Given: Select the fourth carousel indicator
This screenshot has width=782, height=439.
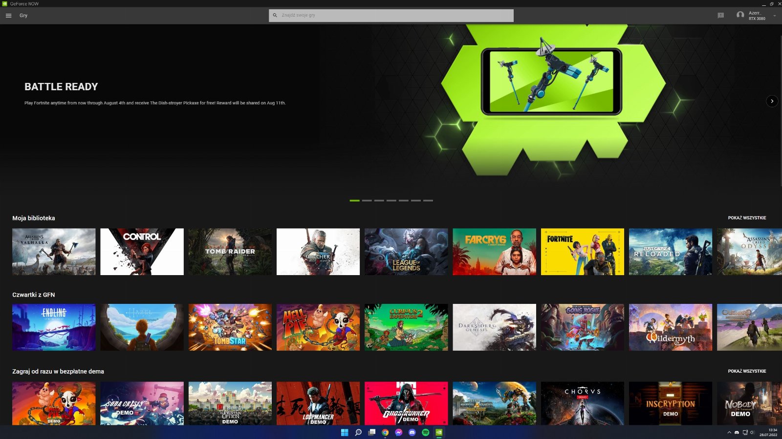Looking at the screenshot, I should pyautogui.click(x=391, y=200).
